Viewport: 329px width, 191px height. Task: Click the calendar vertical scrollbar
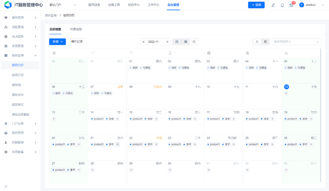tap(320, 115)
